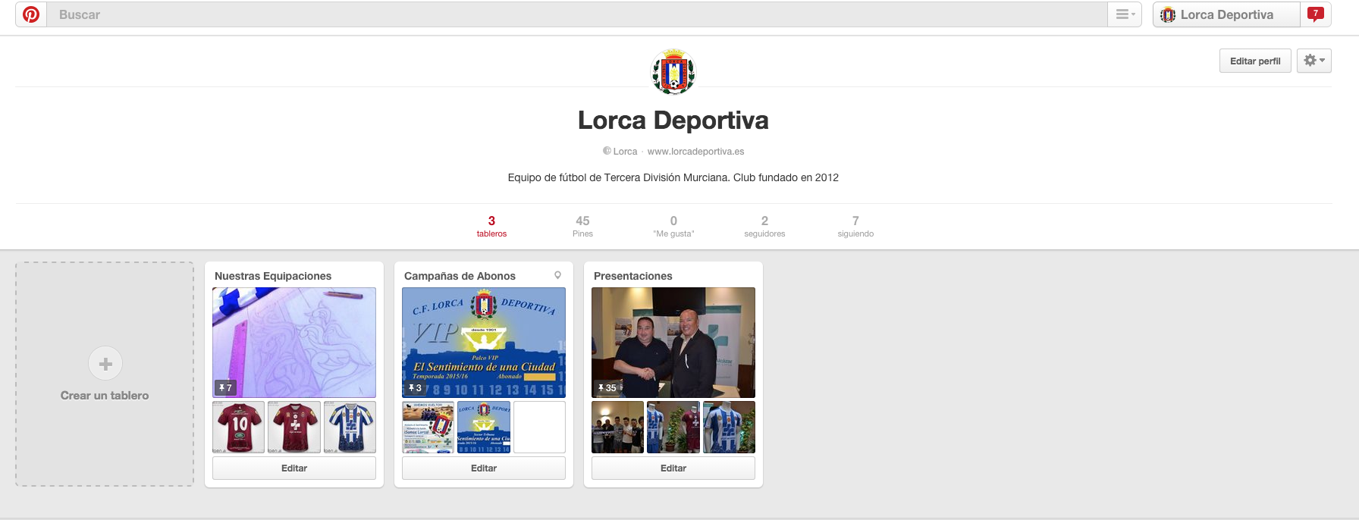Click the plus icon to create a board
Image resolution: width=1359 pixels, height=520 pixels.
(x=105, y=364)
